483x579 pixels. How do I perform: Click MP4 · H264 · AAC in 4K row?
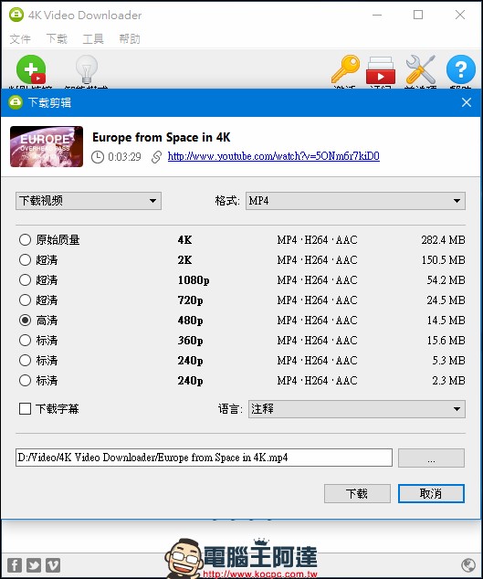pos(317,240)
